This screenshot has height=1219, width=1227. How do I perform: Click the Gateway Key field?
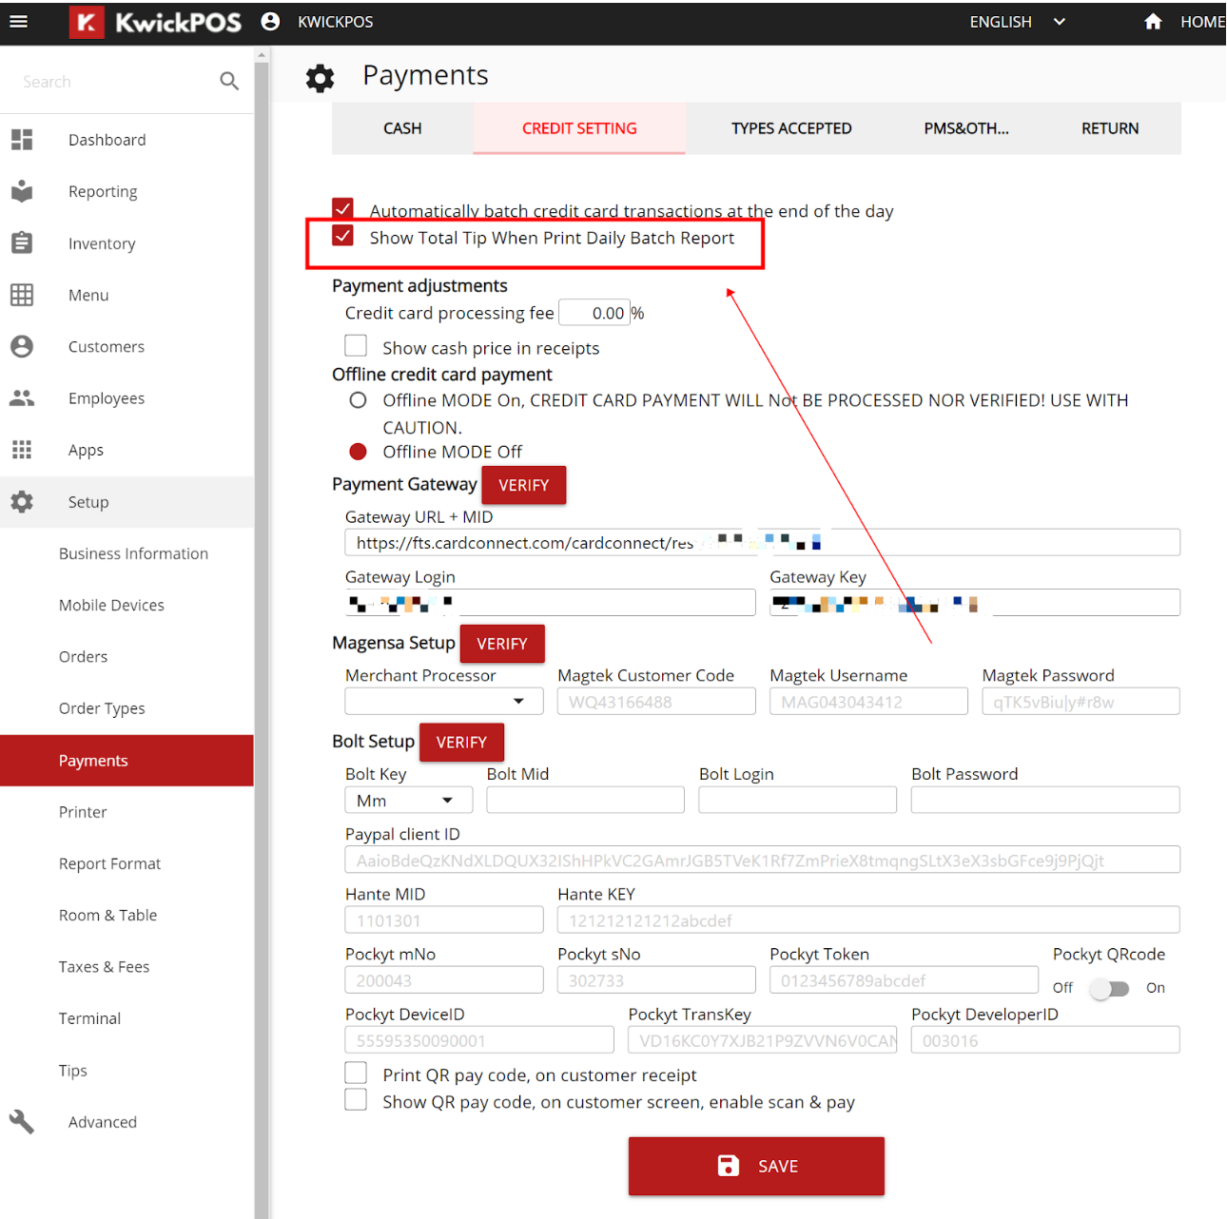tap(975, 602)
